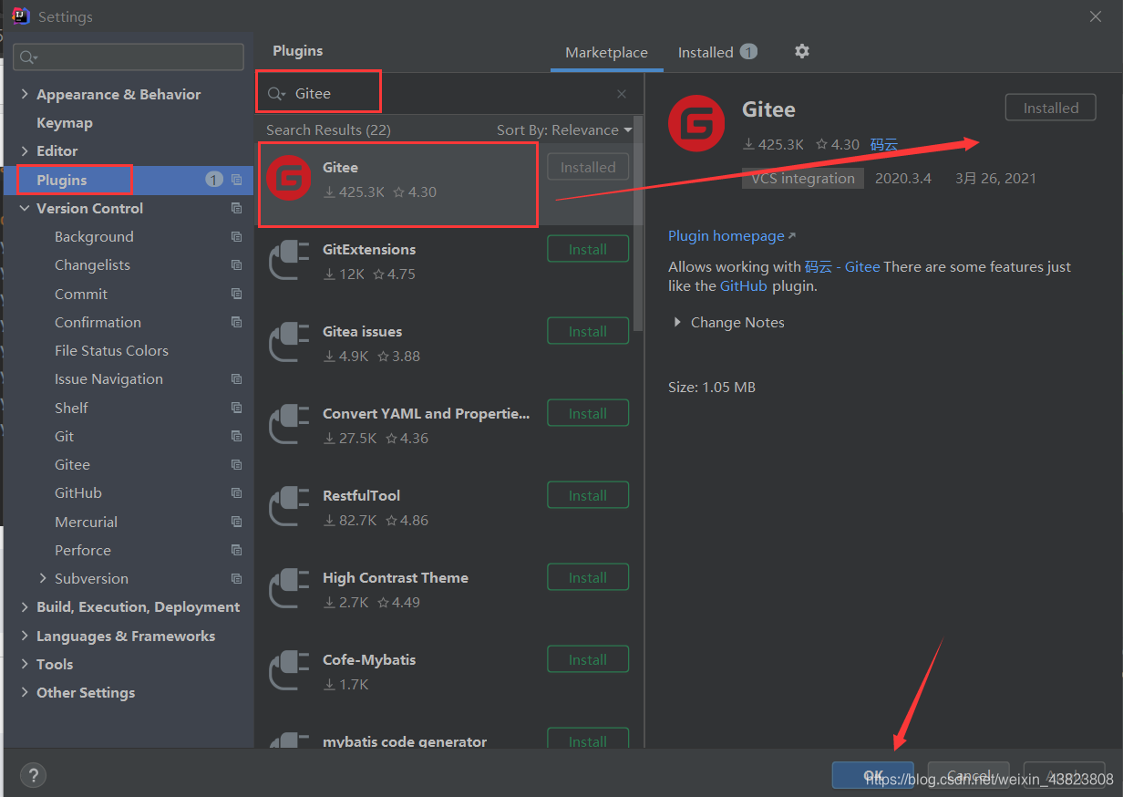Click the High Contrast Theme plugin icon
Image resolution: width=1123 pixels, height=797 pixels.
[x=289, y=589]
